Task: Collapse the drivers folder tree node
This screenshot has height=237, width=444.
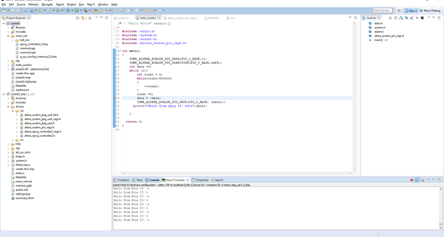Action: [8, 107]
